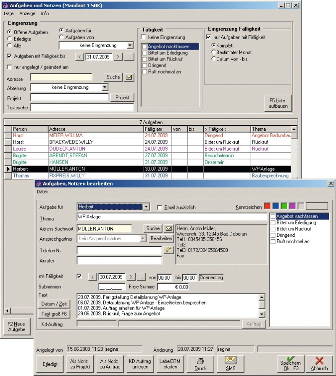This screenshot has height=376, width=336.
Task: Step the filter due date back one day
Action: 79,57
